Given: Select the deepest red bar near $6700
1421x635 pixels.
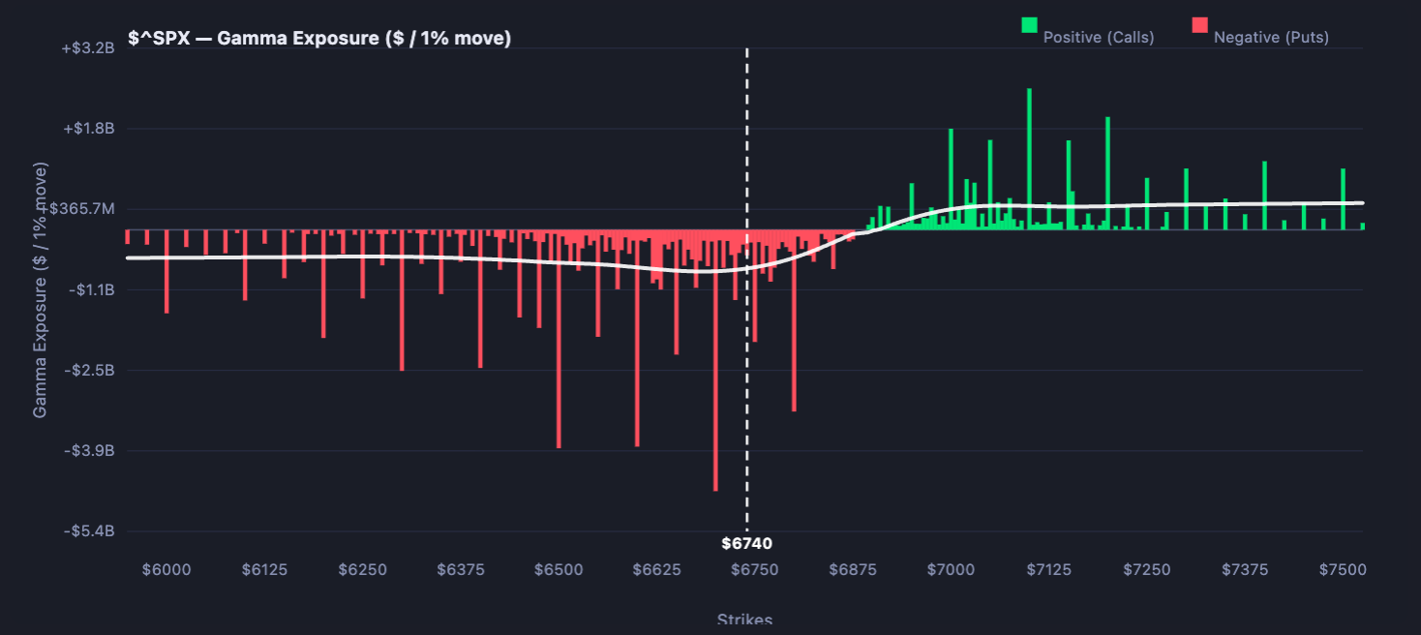Looking at the screenshot, I should pyautogui.click(x=715, y=360).
